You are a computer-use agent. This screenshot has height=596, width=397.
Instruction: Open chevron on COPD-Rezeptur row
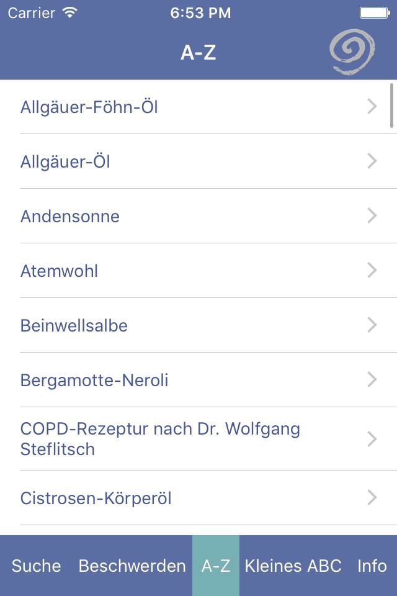(x=372, y=439)
